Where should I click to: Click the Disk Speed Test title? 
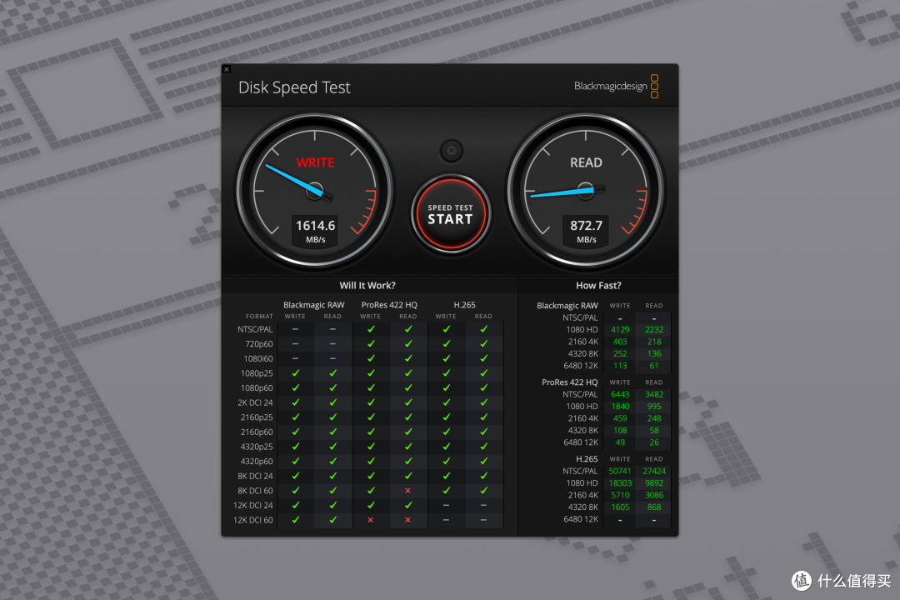click(x=294, y=87)
